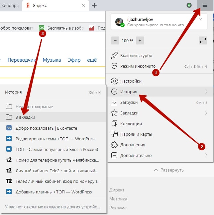Click the green extension icon in the tab bar
The image size is (214, 215).
click(189, 5)
